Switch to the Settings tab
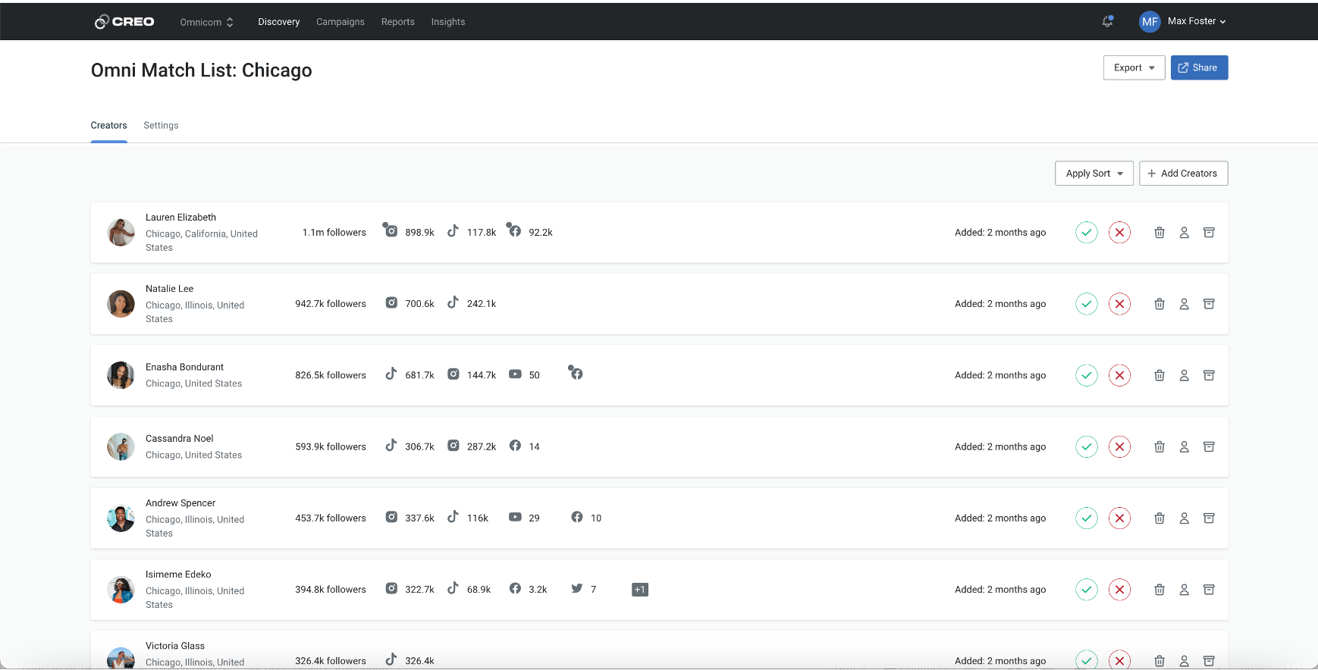The image size is (1318, 670). click(161, 126)
